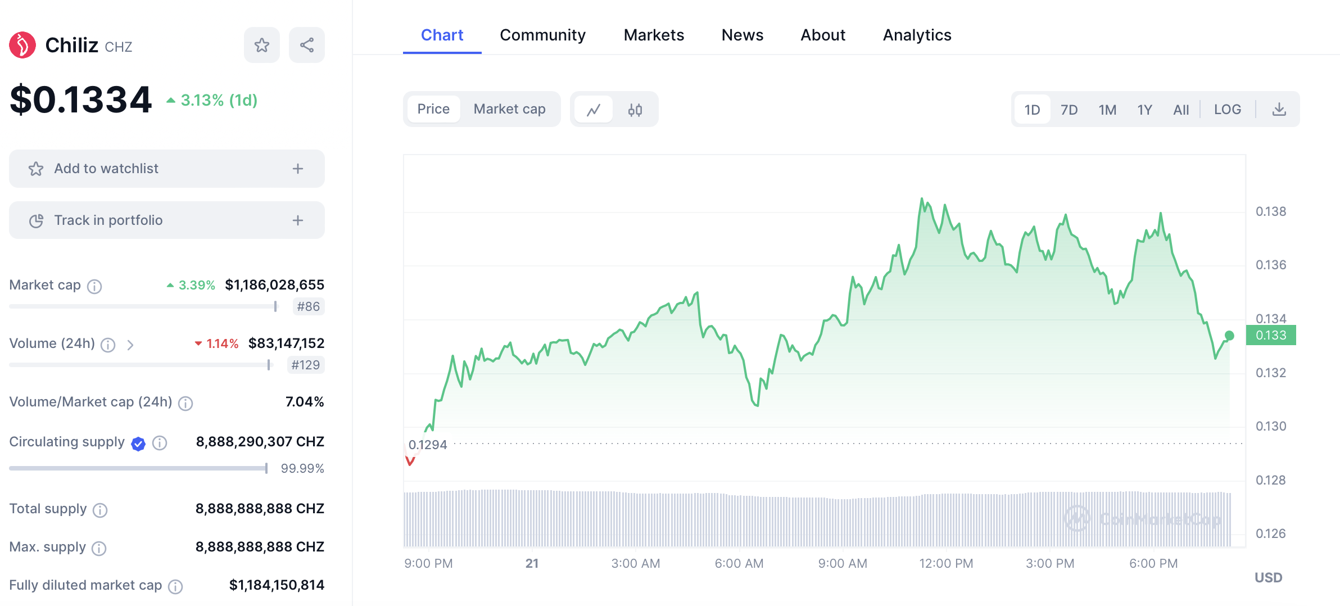
Task: Download chart data using the download icon
Action: click(x=1279, y=110)
